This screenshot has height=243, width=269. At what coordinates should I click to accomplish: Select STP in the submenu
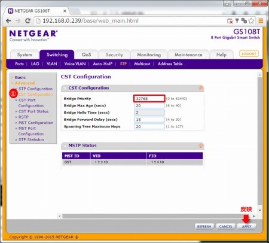click(123, 64)
